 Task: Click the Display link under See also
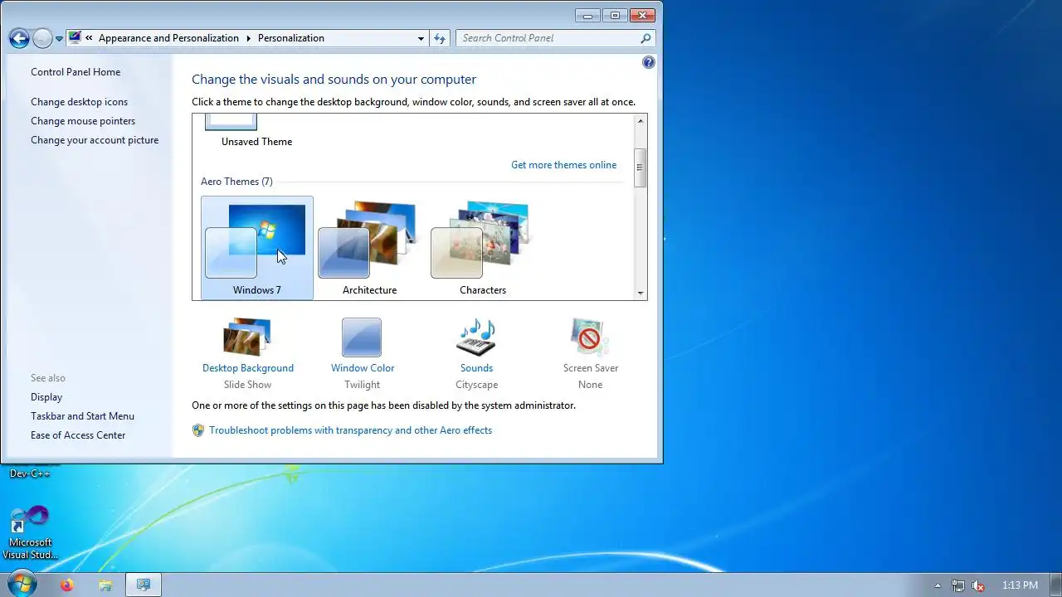click(x=46, y=397)
